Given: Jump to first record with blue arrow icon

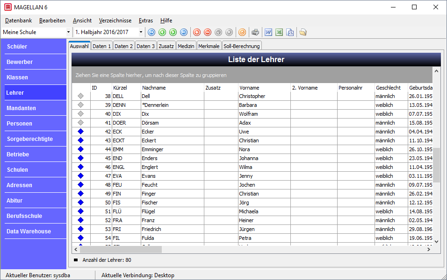Looking at the screenshot, I should pos(151,33).
